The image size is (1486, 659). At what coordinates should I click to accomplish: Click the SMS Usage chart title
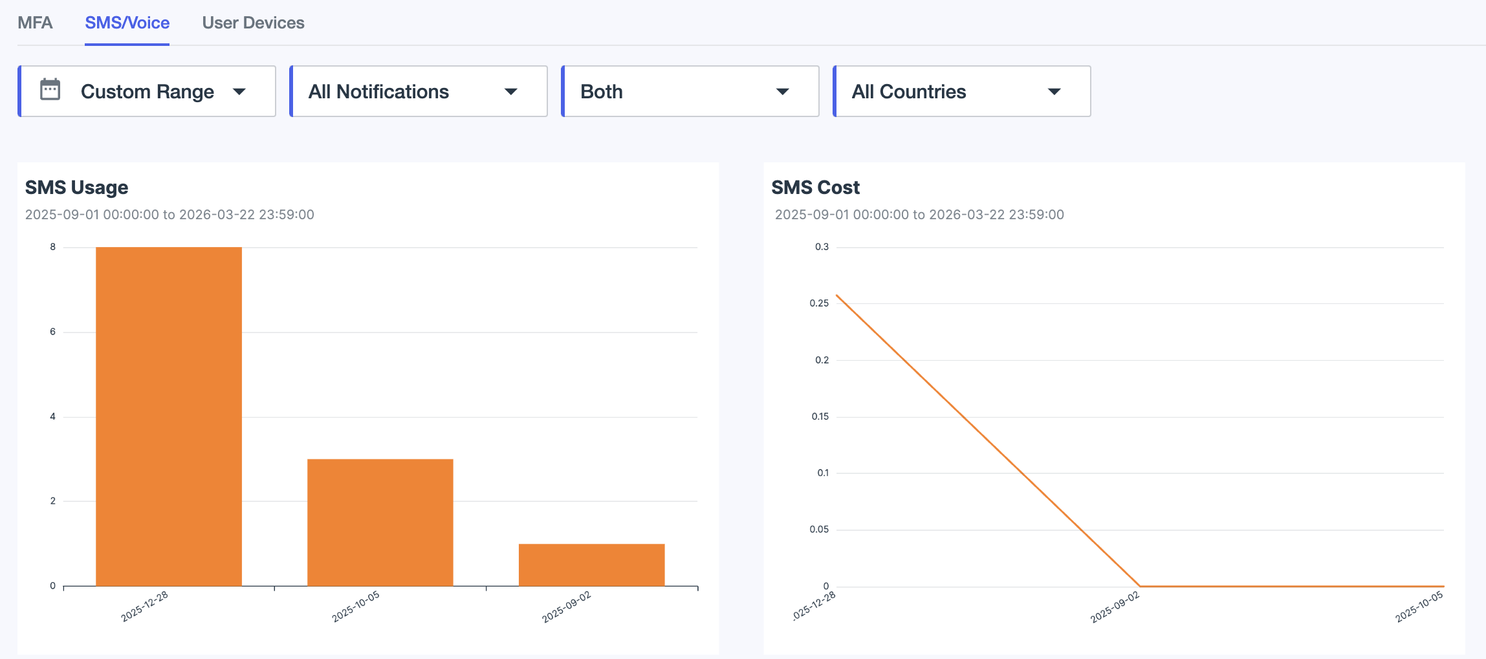coord(76,188)
